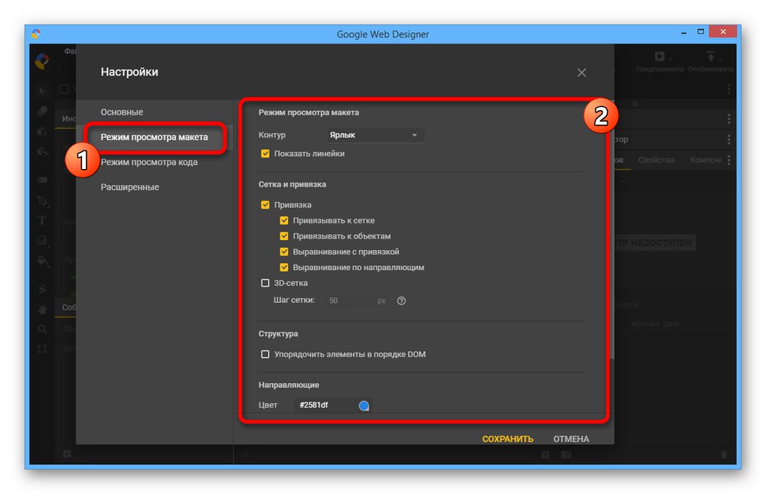The image size is (766, 494).
Task: Click the Опубликовать publish icon
Action: (711, 57)
